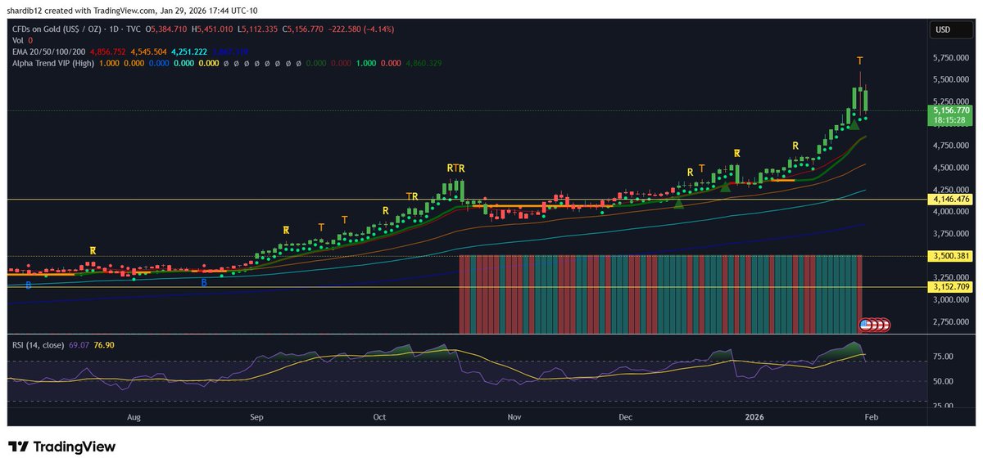Click the orange T marker above the latest peak
This screenshot has width=983, height=467.
coord(859,61)
